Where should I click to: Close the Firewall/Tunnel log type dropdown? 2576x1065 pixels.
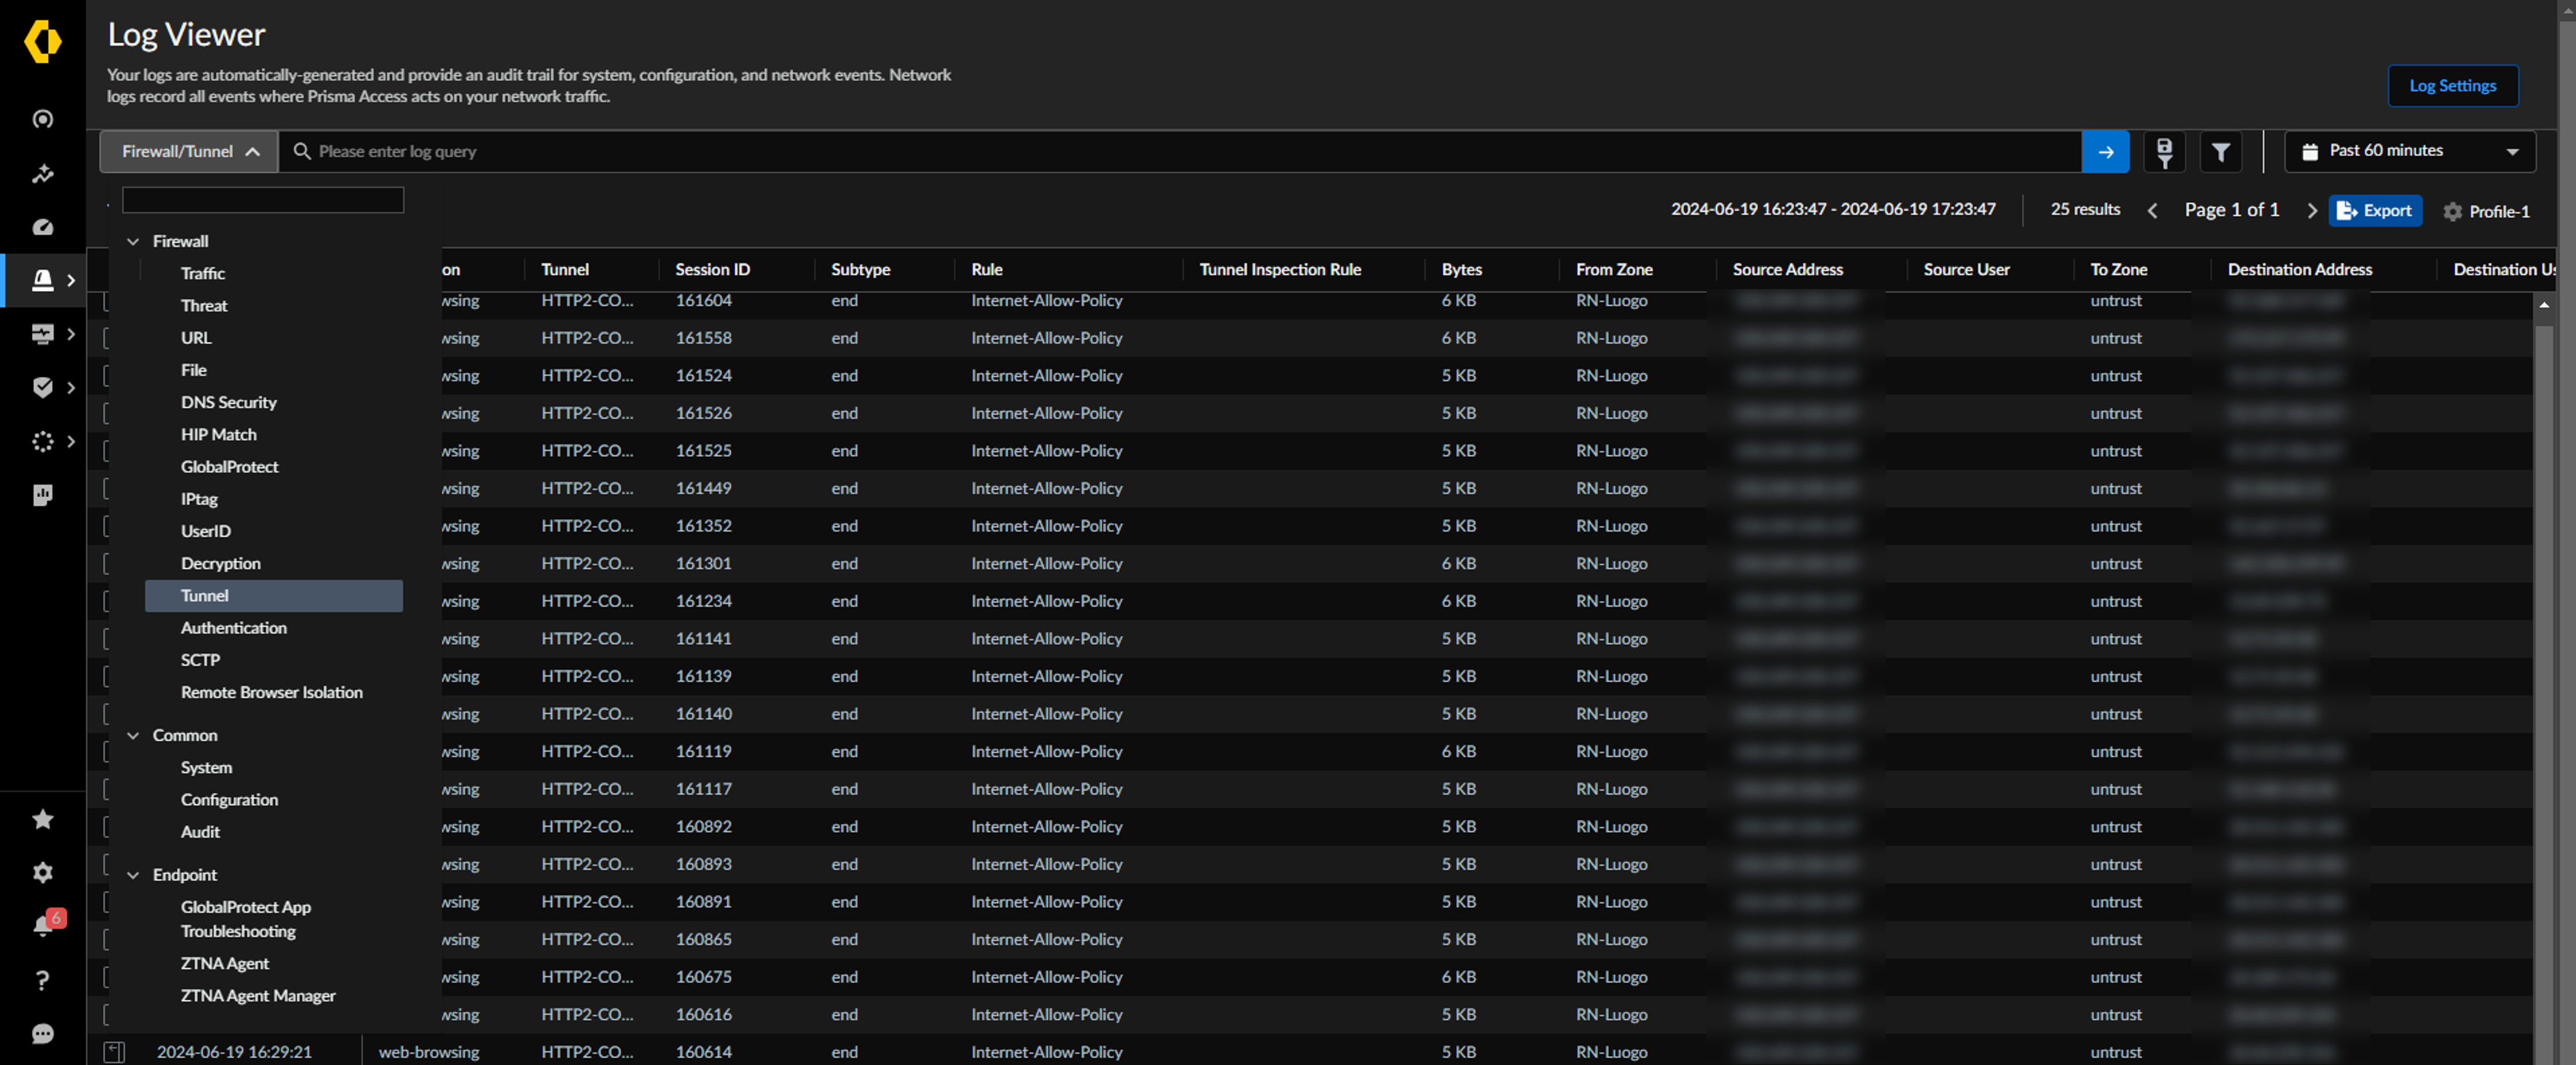pos(189,152)
